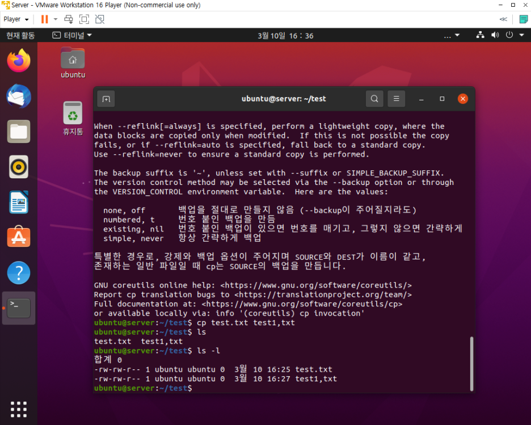The width and height of the screenshot is (531, 425).
Task: Click the 'ls -l' command line
Action: 157,351
